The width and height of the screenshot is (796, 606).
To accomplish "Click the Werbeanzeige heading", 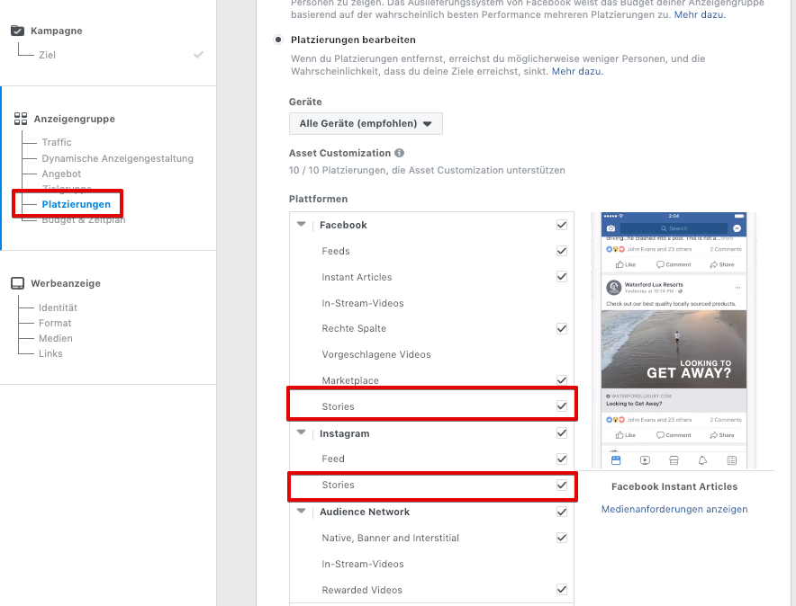I will pyautogui.click(x=66, y=283).
